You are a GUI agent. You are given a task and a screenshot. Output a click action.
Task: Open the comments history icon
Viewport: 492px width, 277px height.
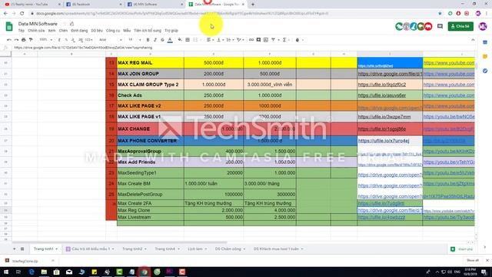coord(440,26)
